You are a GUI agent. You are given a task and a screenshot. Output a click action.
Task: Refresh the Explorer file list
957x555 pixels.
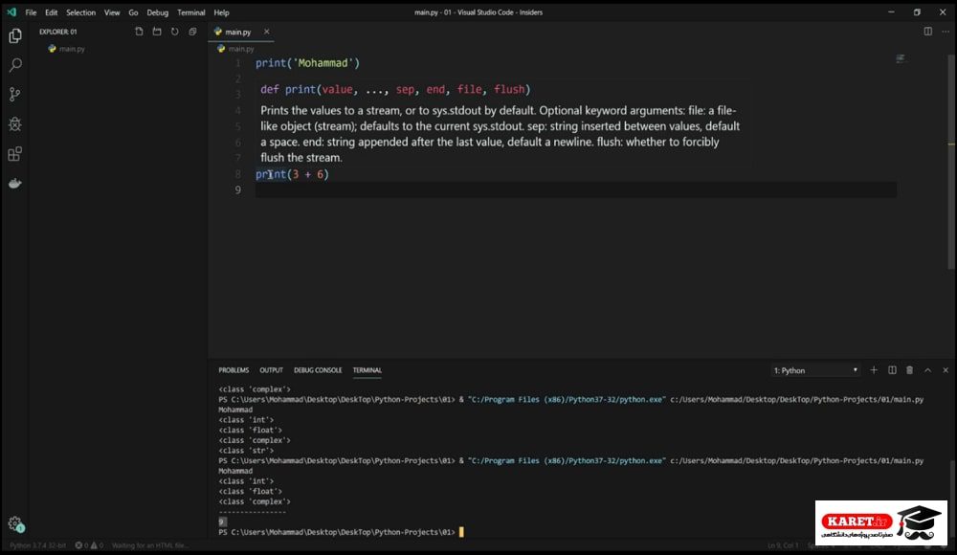(174, 32)
